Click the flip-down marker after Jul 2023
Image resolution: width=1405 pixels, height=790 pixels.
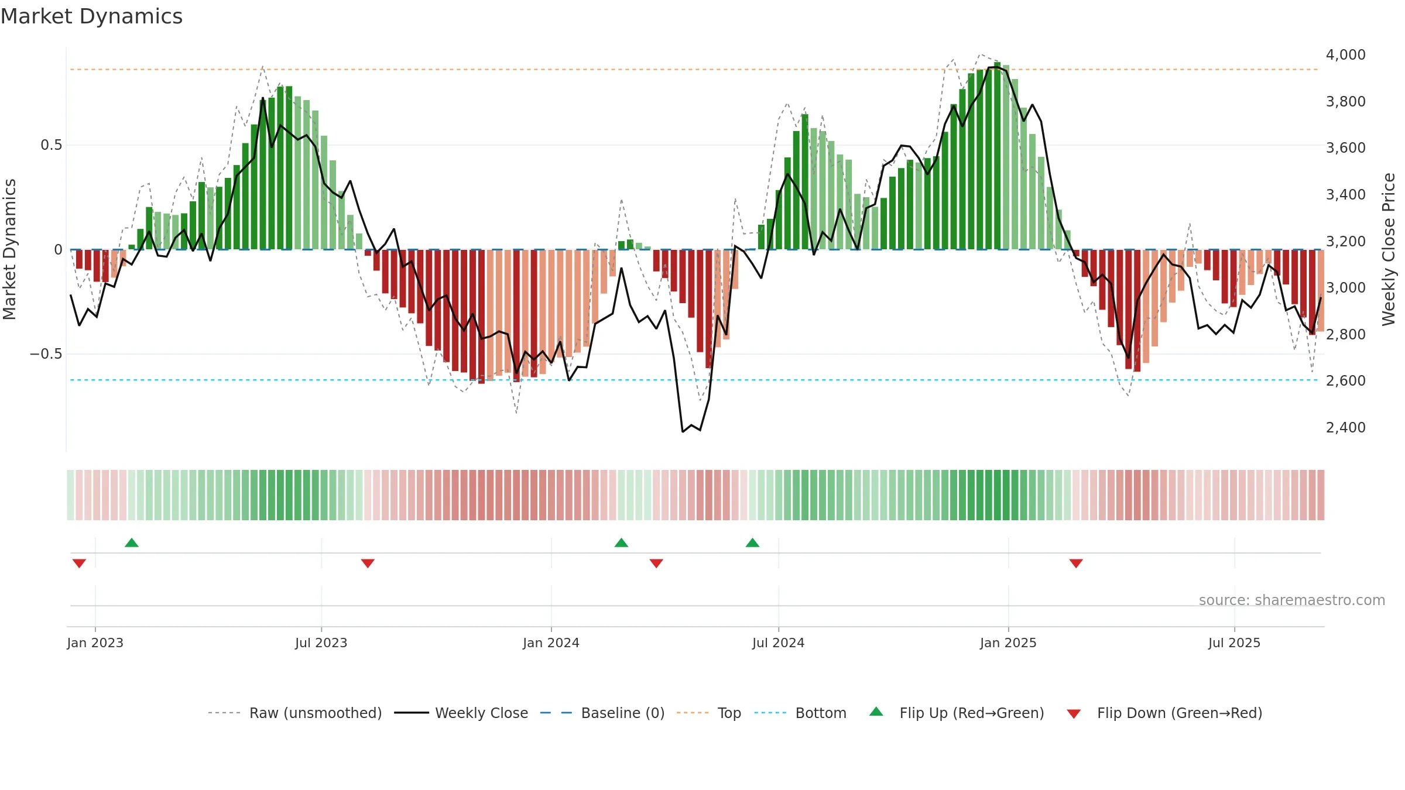click(368, 564)
